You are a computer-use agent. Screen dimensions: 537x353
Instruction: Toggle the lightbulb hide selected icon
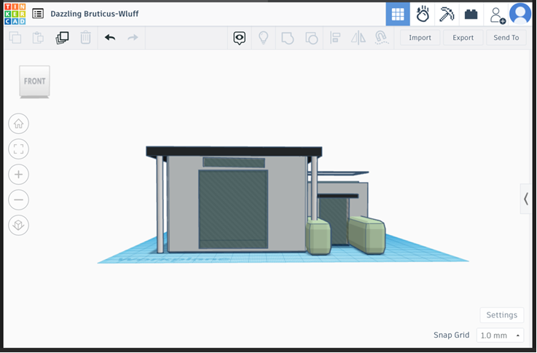click(263, 38)
